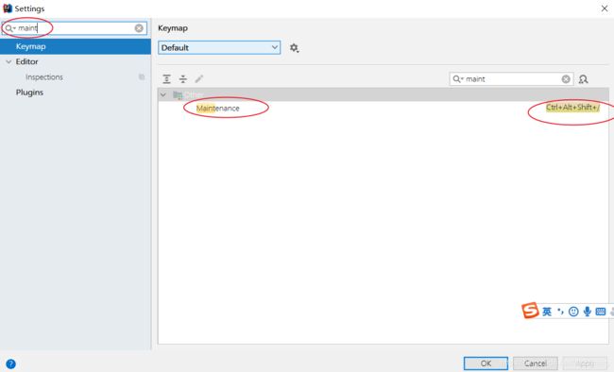Select the Maintenance action row
This screenshot has width=614, height=372.
click(x=384, y=109)
